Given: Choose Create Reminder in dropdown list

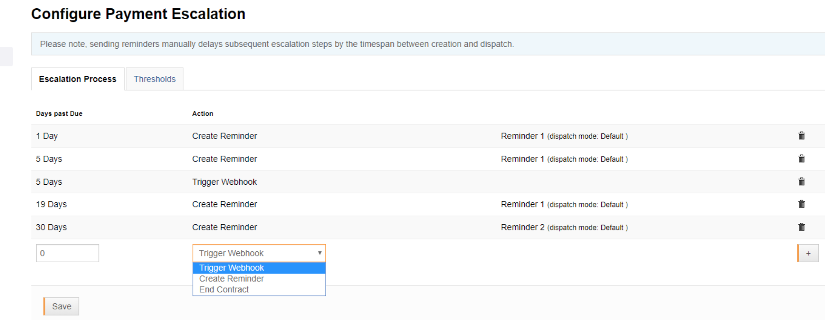Looking at the screenshot, I should point(259,279).
